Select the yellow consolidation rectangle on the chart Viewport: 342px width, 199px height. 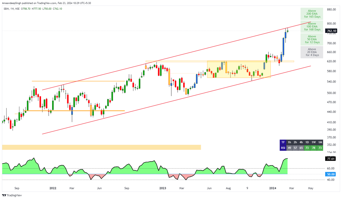(239, 69)
